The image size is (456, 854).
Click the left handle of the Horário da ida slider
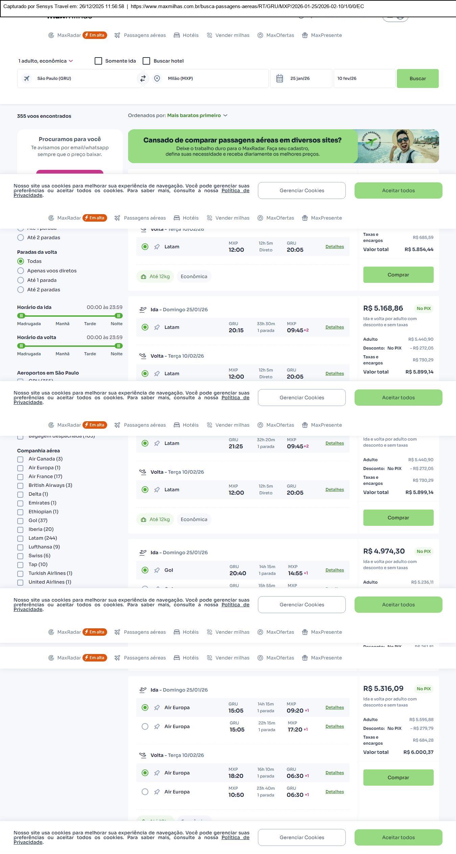tap(21, 316)
